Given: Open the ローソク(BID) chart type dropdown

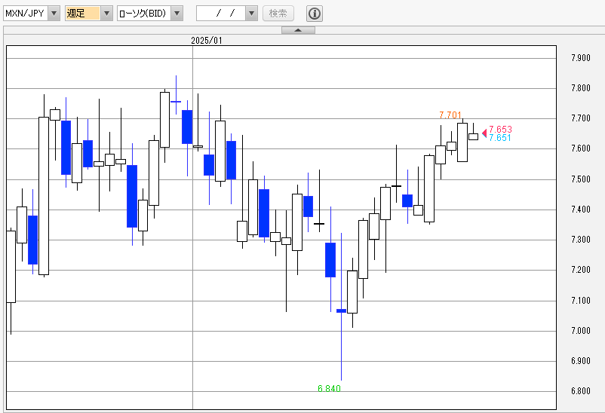Looking at the screenshot, I should [177, 14].
